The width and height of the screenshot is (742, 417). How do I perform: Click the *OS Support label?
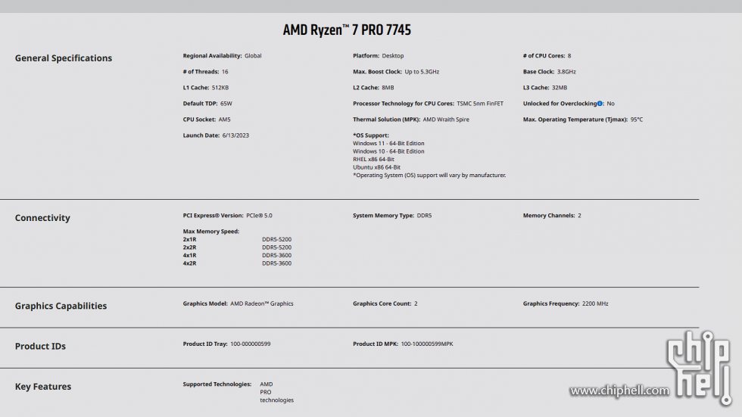370,135
